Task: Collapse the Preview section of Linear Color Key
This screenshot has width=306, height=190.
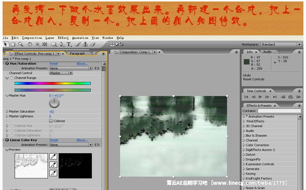Action: (7, 150)
